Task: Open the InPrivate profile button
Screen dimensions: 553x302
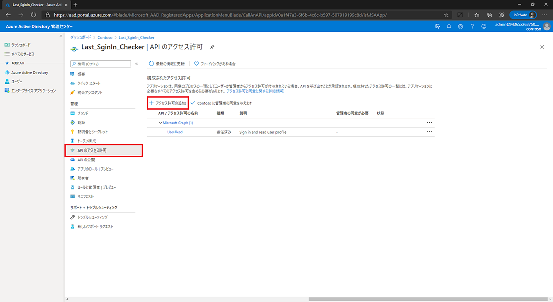Action: click(x=523, y=15)
